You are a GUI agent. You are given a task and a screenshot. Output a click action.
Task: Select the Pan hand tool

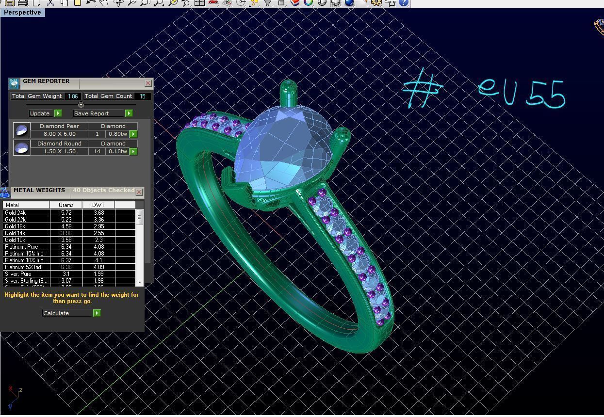pyautogui.click(x=104, y=2)
